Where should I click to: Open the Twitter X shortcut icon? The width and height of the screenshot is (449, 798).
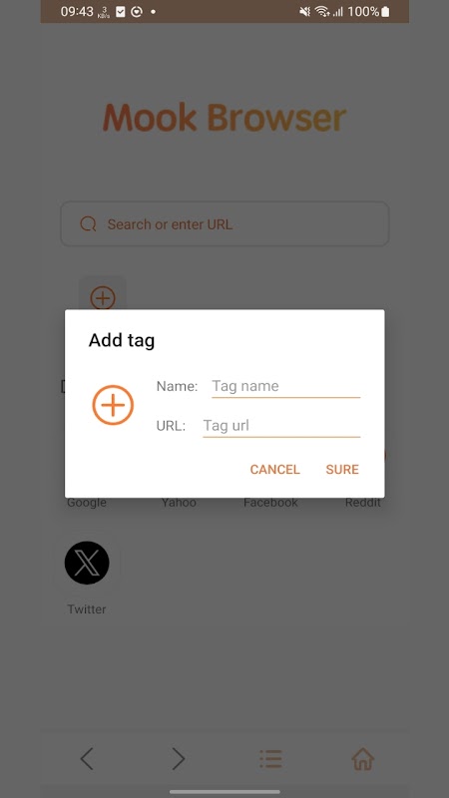click(x=87, y=563)
